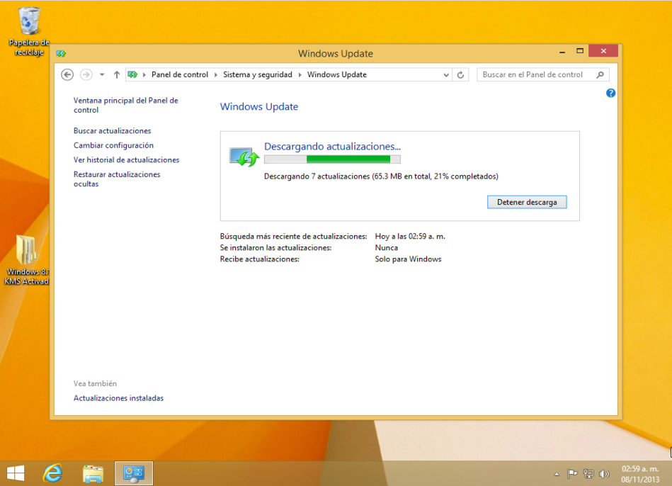The image size is (672, 486).
Task: Launch Internet Explorer from taskbar
Action: point(52,473)
